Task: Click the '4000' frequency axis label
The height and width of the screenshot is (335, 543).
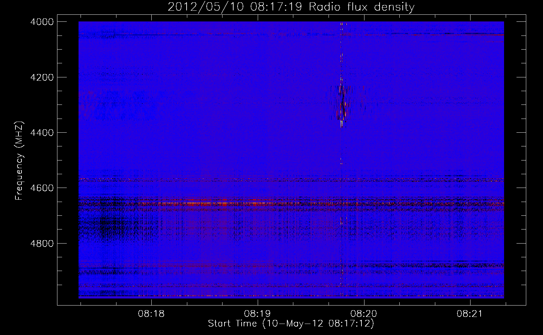Action: click(42, 22)
